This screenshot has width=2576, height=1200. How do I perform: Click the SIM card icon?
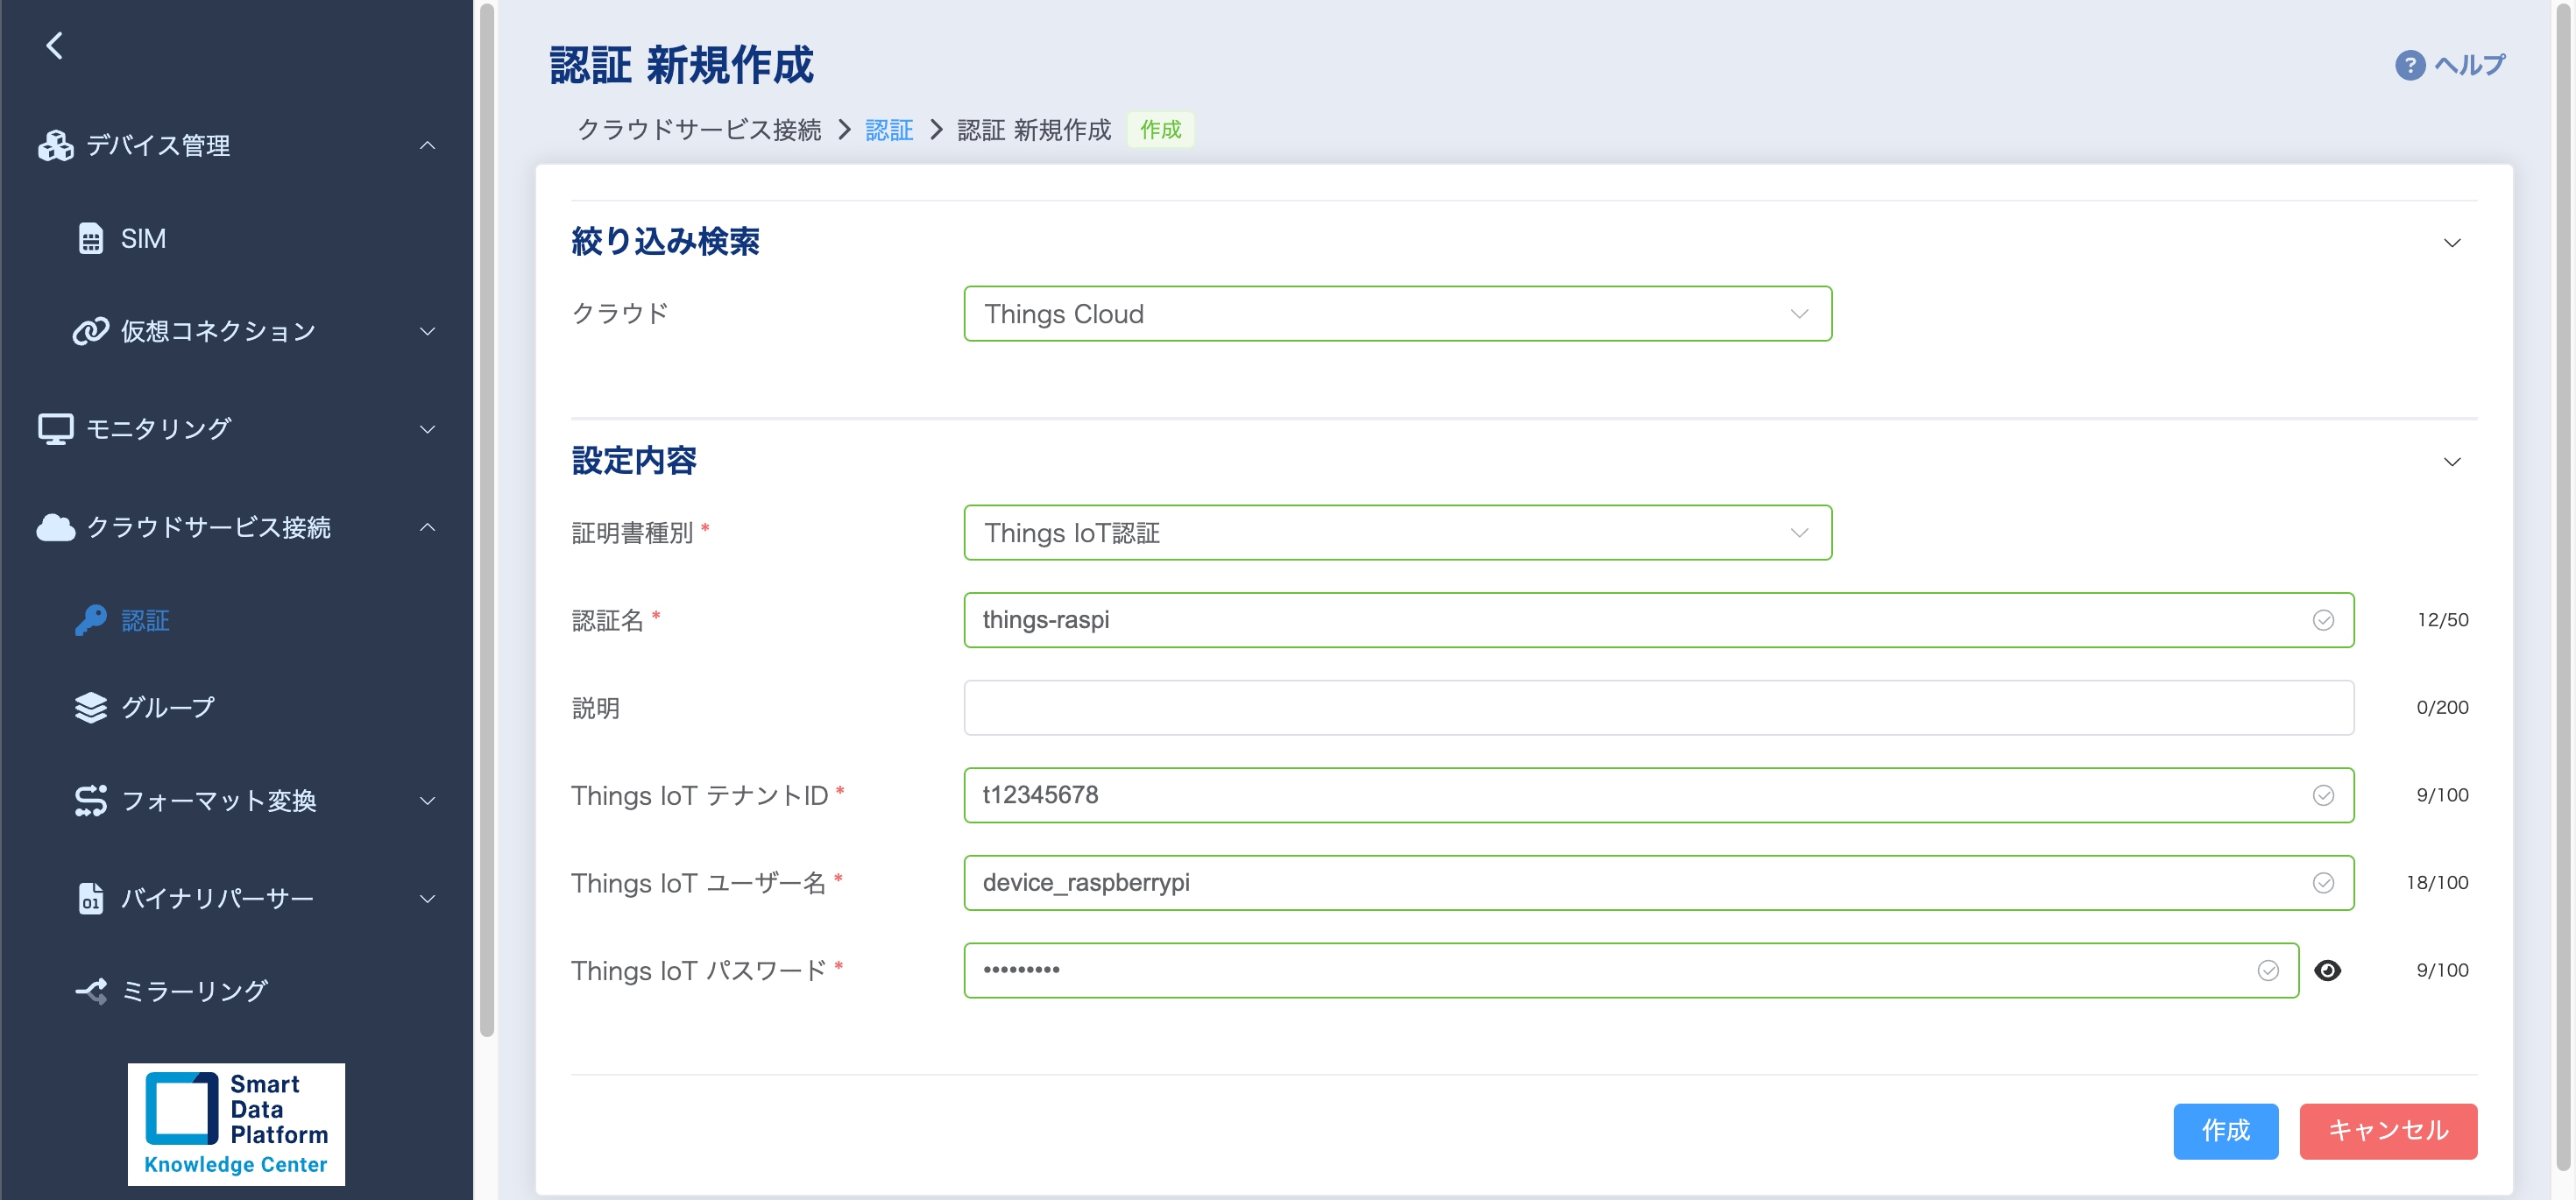click(x=91, y=239)
